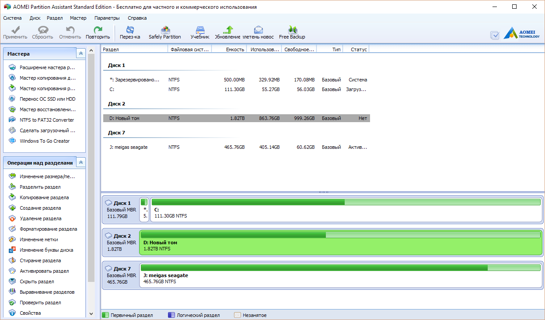Select Удаление раздела (delete partition) operation
Viewport: 545px width, 320px height.
(x=40, y=218)
